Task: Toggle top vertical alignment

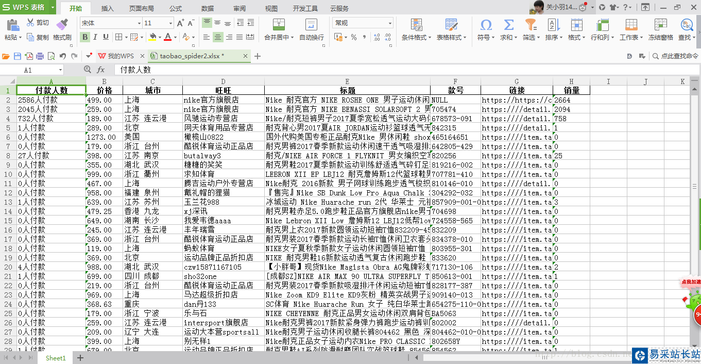Action: click(x=207, y=23)
